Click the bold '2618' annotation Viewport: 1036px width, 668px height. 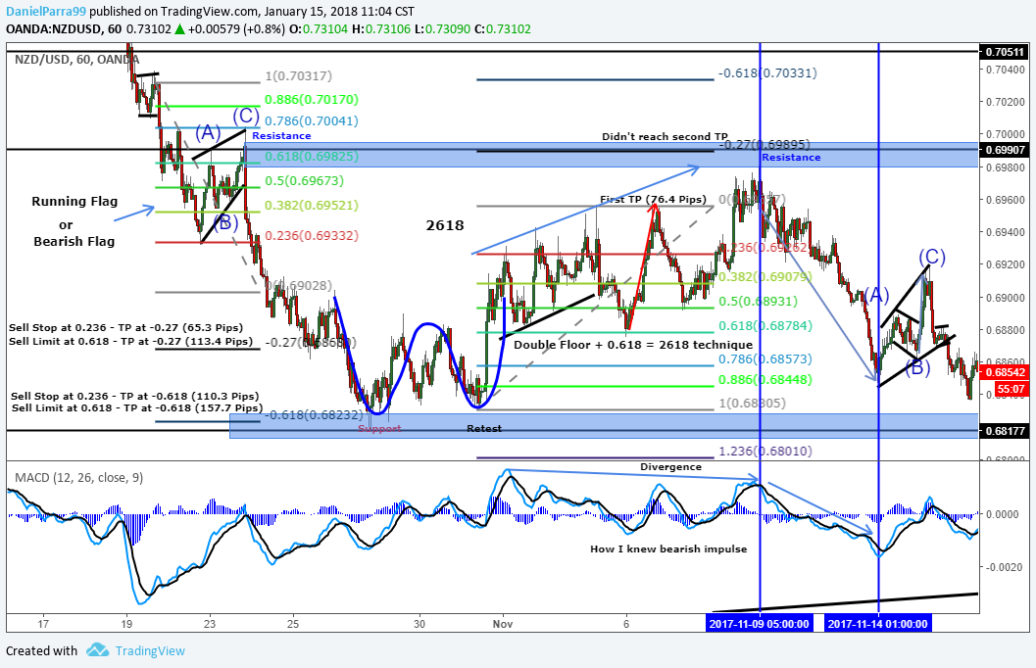pos(445,225)
